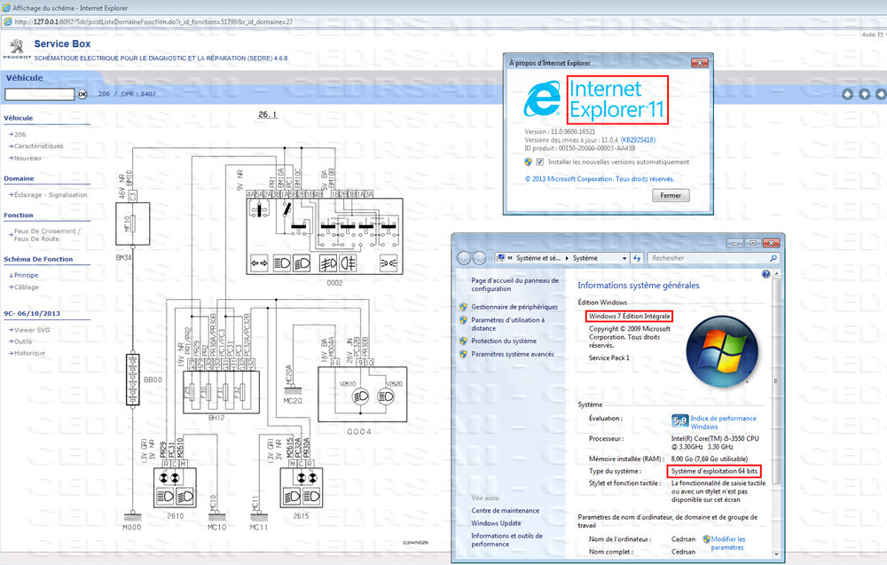Toggle 'Installer les nouvelles versions automatiquement' checkbox
The image size is (887, 565).
pos(539,161)
